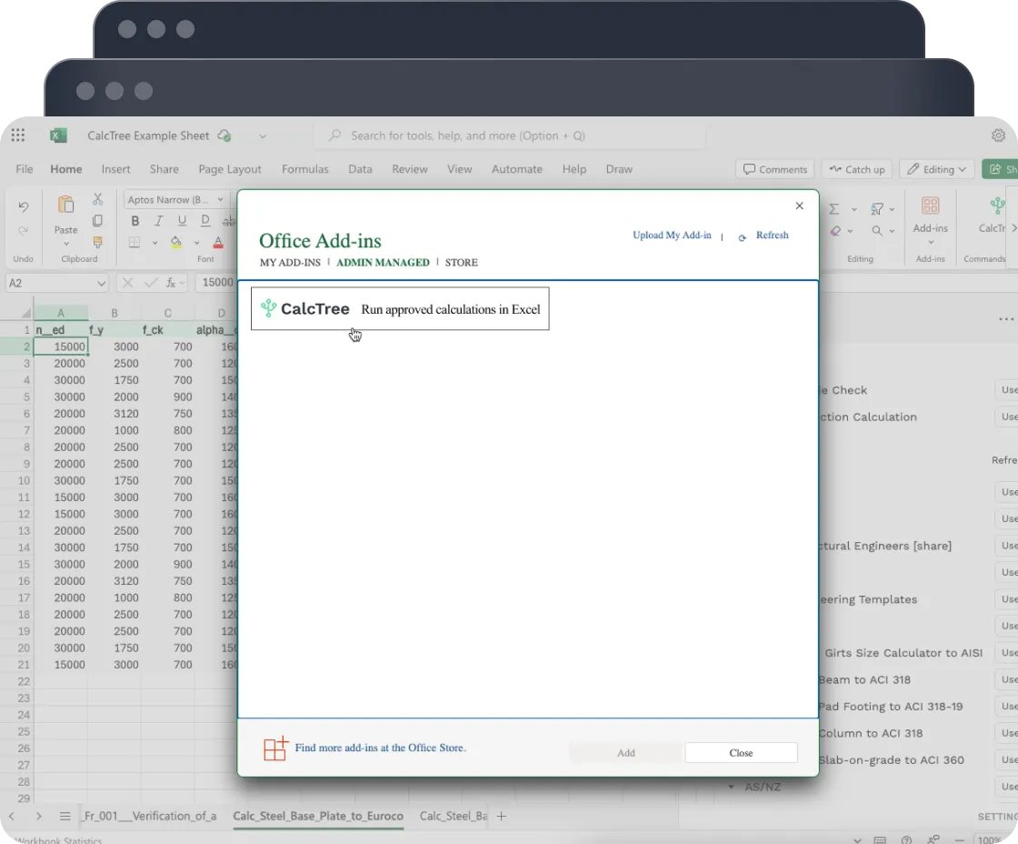Switch to the Formulas ribbon tab

[x=305, y=169]
